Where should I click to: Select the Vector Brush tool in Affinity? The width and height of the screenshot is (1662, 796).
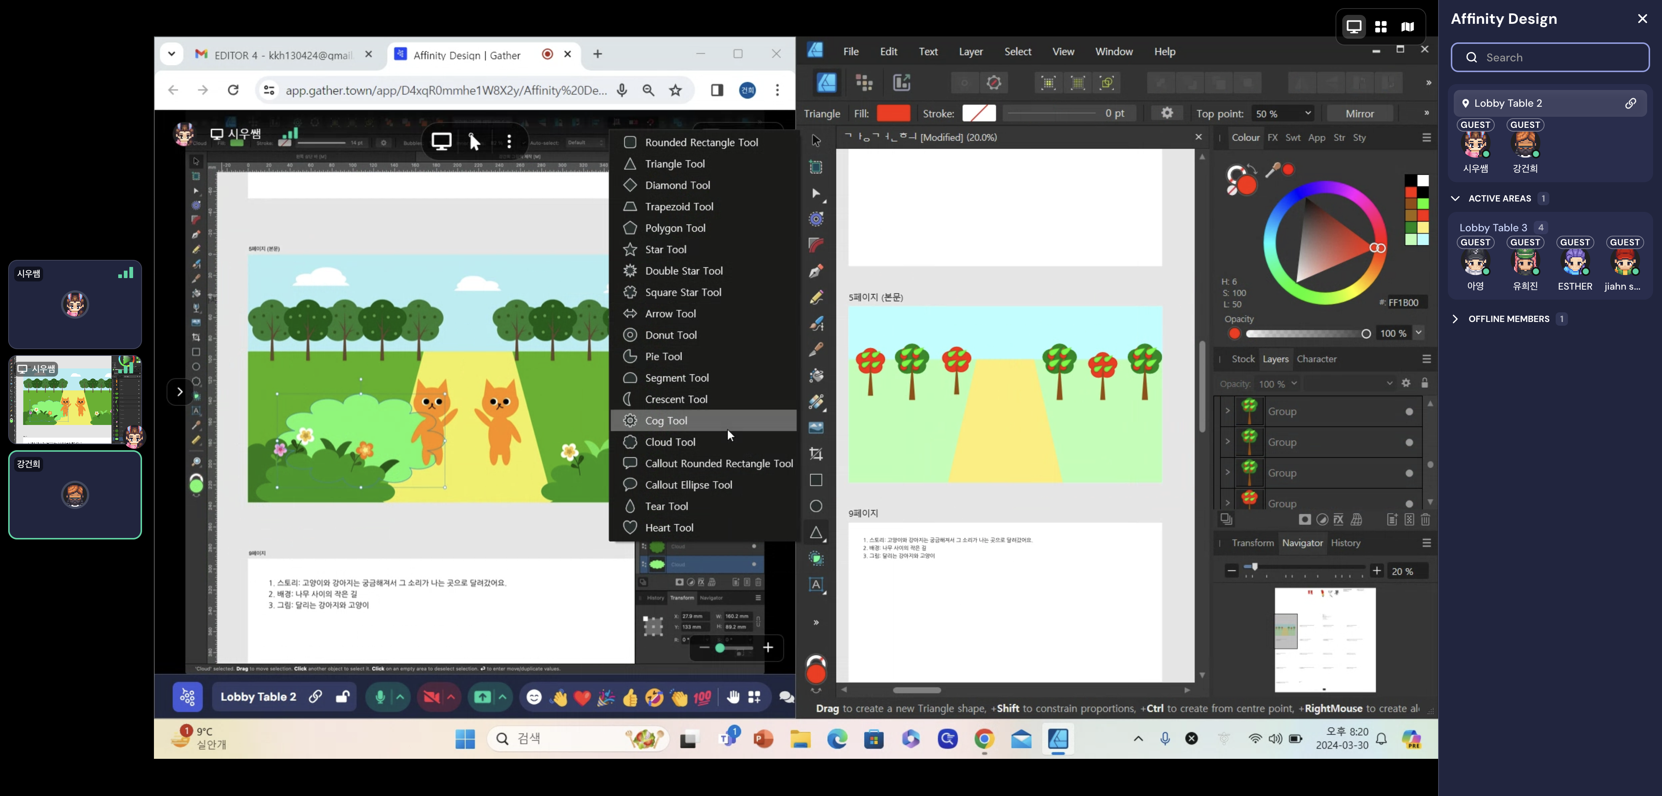816,323
